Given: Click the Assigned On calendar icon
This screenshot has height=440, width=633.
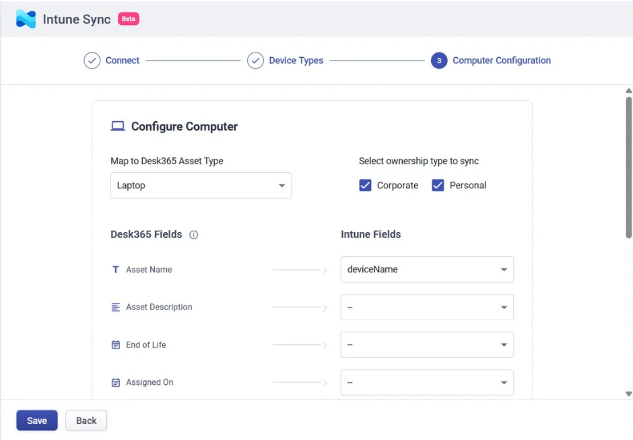Looking at the screenshot, I should pyautogui.click(x=115, y=382).
